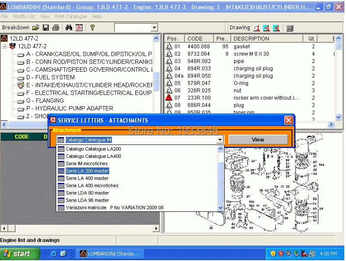Select the O-ring row code 579R.047
Viewport: 346px width, 261px height.
250,83
